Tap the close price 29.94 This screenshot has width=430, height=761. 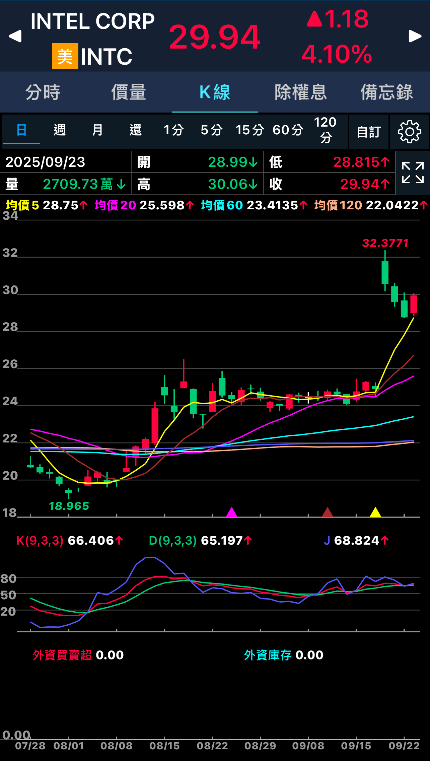click(x=365, y=184)
